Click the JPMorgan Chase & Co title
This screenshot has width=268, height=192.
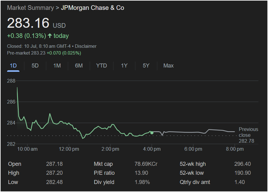(93, 8)
